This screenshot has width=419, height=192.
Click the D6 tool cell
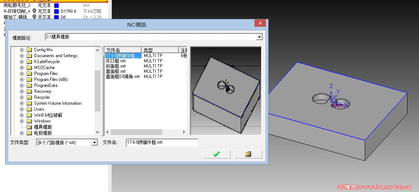[63, 17]
